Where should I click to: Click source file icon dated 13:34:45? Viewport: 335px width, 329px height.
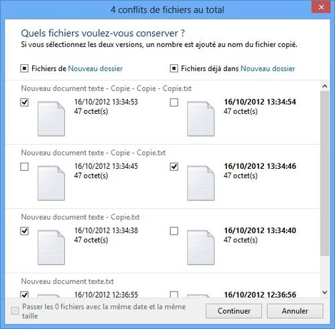[x=51, y=183]
